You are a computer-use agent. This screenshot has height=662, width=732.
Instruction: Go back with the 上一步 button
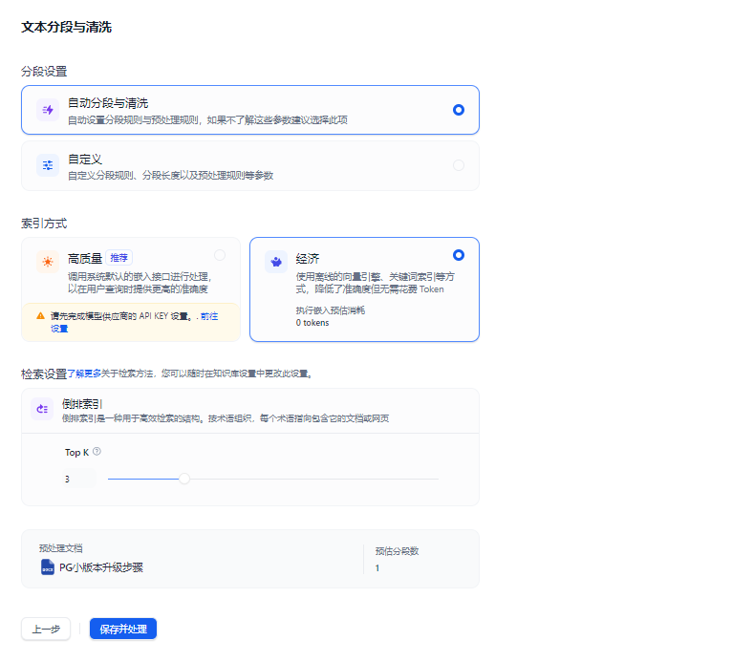click(46, 629)
